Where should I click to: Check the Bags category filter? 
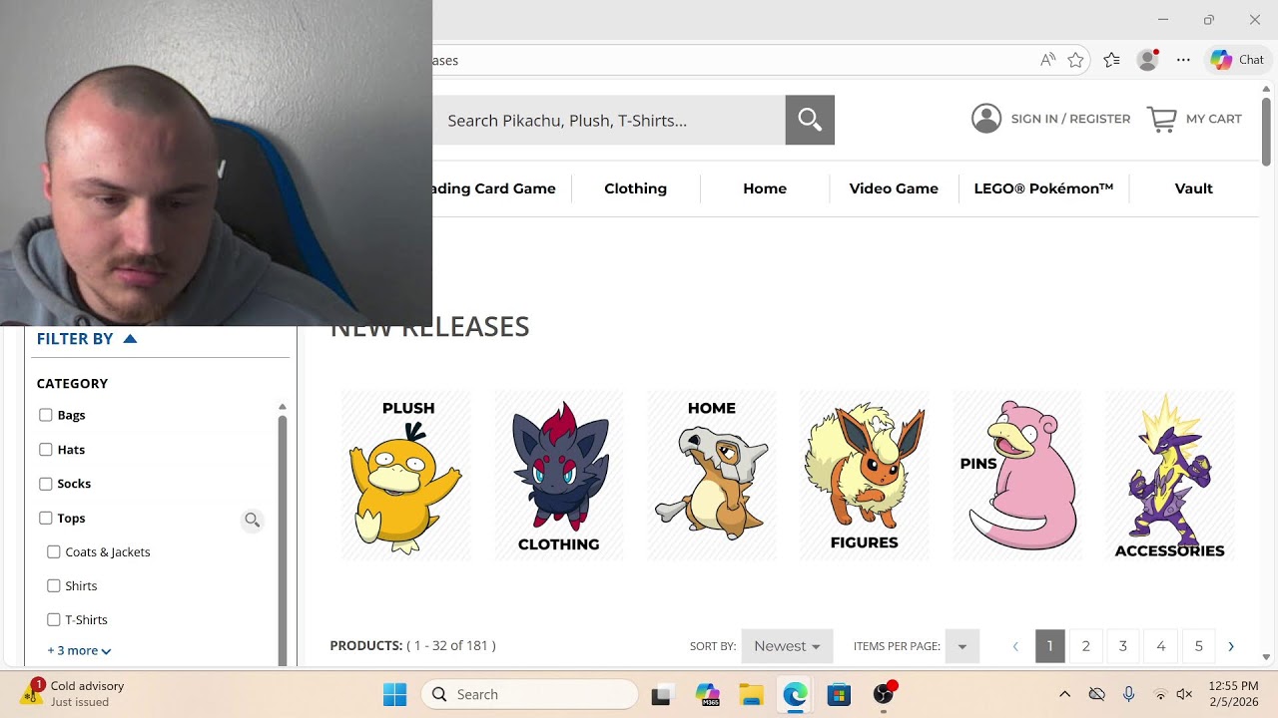point(45,415)
